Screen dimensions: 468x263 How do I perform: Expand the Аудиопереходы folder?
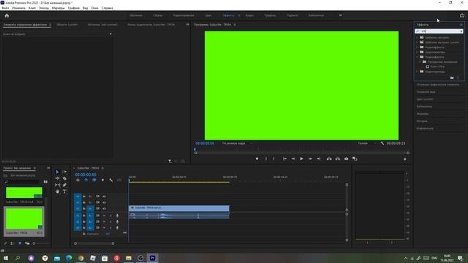pyautogui.click(x=417, y=52)
